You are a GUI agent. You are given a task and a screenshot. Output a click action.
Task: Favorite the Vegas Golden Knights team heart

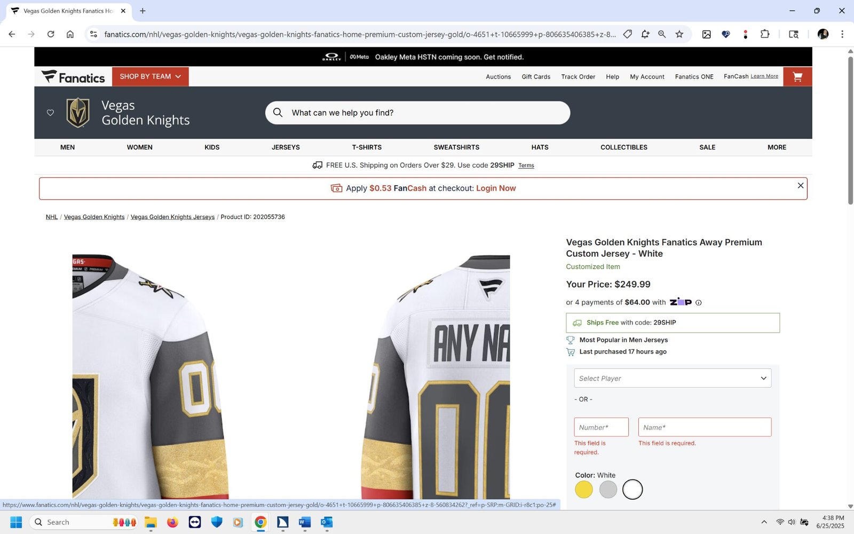50,113
